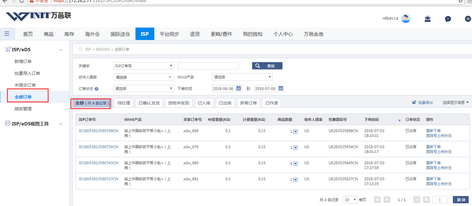Open the ISP订单号 keyword type dropdown

(x=143, y=66)
